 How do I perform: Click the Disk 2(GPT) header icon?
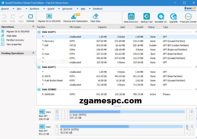[39, 67]
